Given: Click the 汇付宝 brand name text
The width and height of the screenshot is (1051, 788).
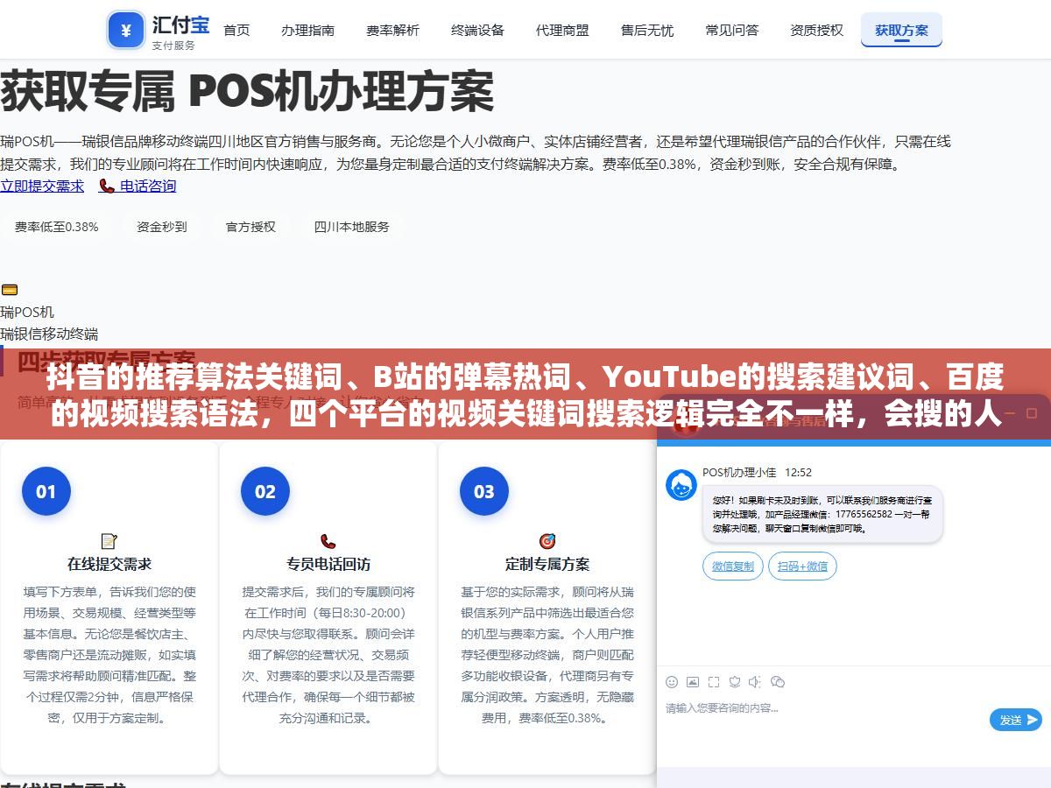Looking at the screenshot, I should (180, 25).
